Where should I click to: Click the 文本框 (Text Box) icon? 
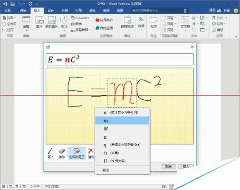coord(185,24)
